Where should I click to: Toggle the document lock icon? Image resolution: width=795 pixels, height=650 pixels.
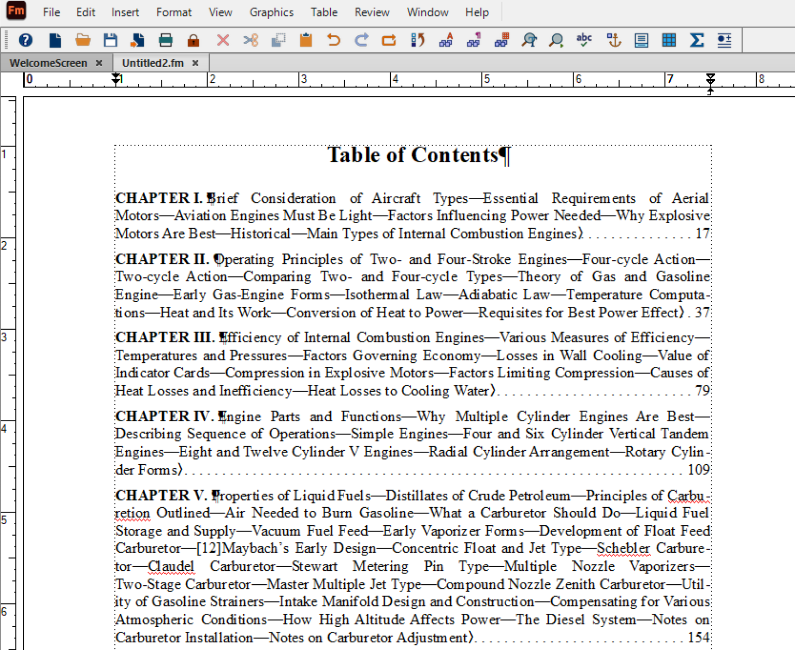[193, 40]
